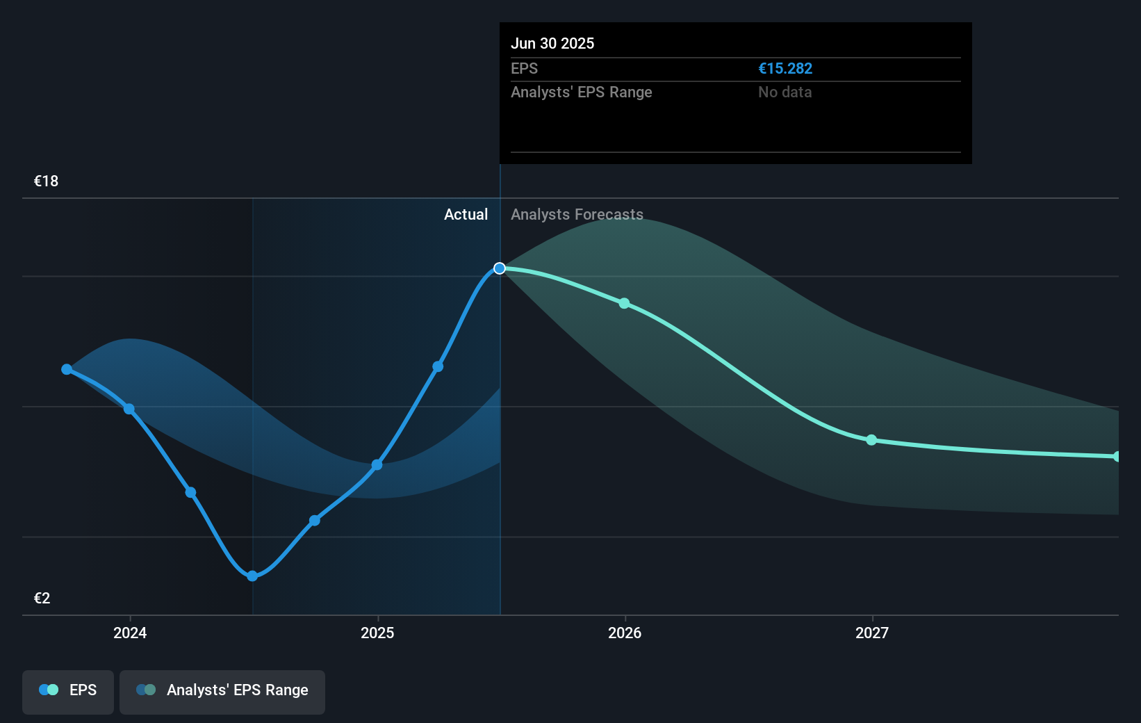Select the rightmost forecast endpoint marker
Viewport: 1141px width, 723px height.
[1117, 456]
